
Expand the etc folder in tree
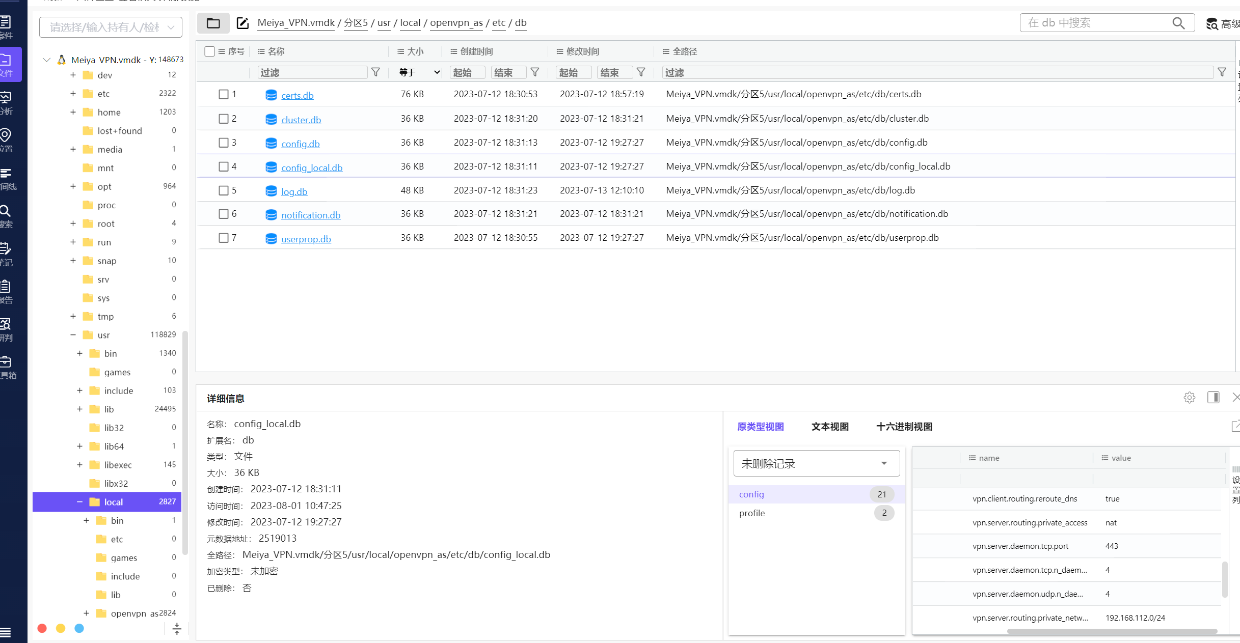(73, 94)
